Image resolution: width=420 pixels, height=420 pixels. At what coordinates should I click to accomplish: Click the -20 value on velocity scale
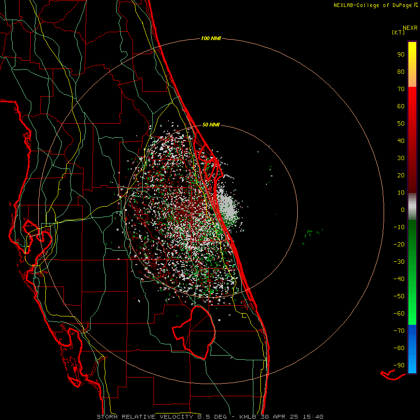tap(399, 245)
